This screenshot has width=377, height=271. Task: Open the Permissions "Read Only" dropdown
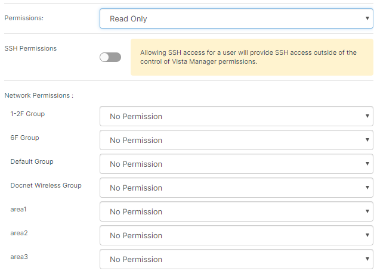point(236,18)
